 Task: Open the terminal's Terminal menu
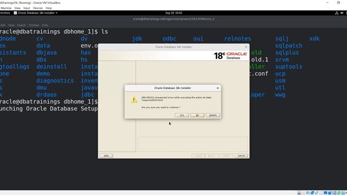click(x=34, y=25)
